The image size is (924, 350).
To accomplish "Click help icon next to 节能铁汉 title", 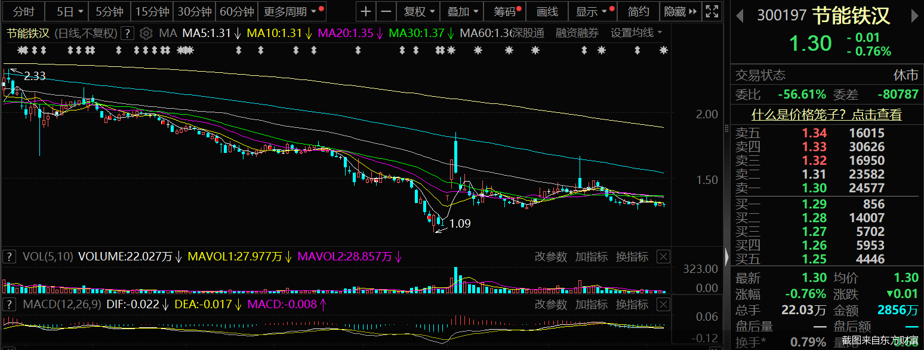I will pos(127,33).
